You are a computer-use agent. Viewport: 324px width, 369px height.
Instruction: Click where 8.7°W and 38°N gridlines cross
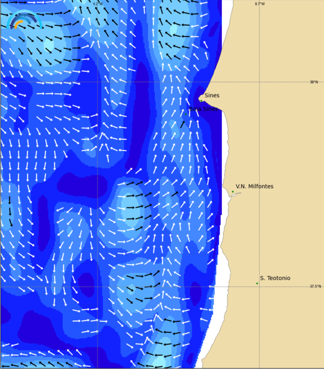tap(260, 82)
